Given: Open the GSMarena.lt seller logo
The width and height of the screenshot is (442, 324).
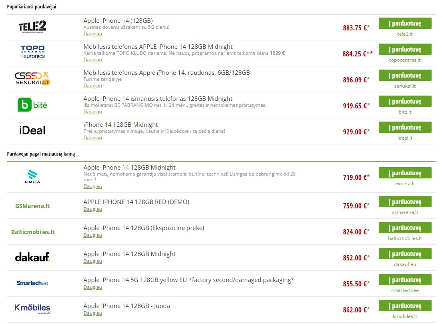Looking at the screenshot, I should click(32, 206).
